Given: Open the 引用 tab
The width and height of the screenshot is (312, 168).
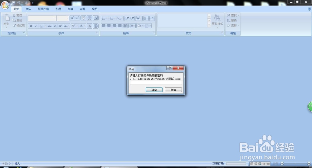Looking at the screenshot, I should click(x=58, y=9).
